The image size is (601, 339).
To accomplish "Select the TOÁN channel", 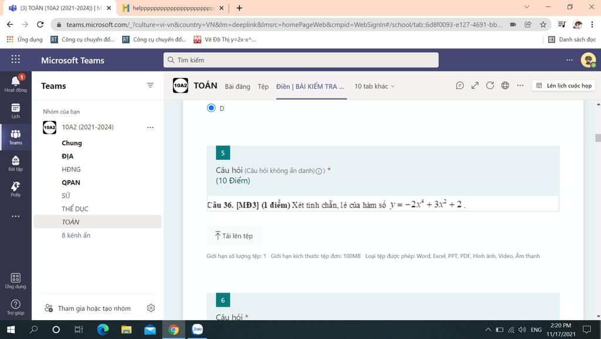I will (98, 222).
